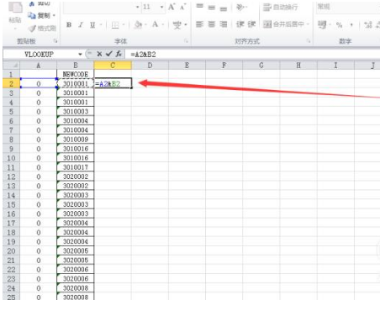Open the font name dropdown
Screen dimensions: 380x311
click(x=137, y=7)
